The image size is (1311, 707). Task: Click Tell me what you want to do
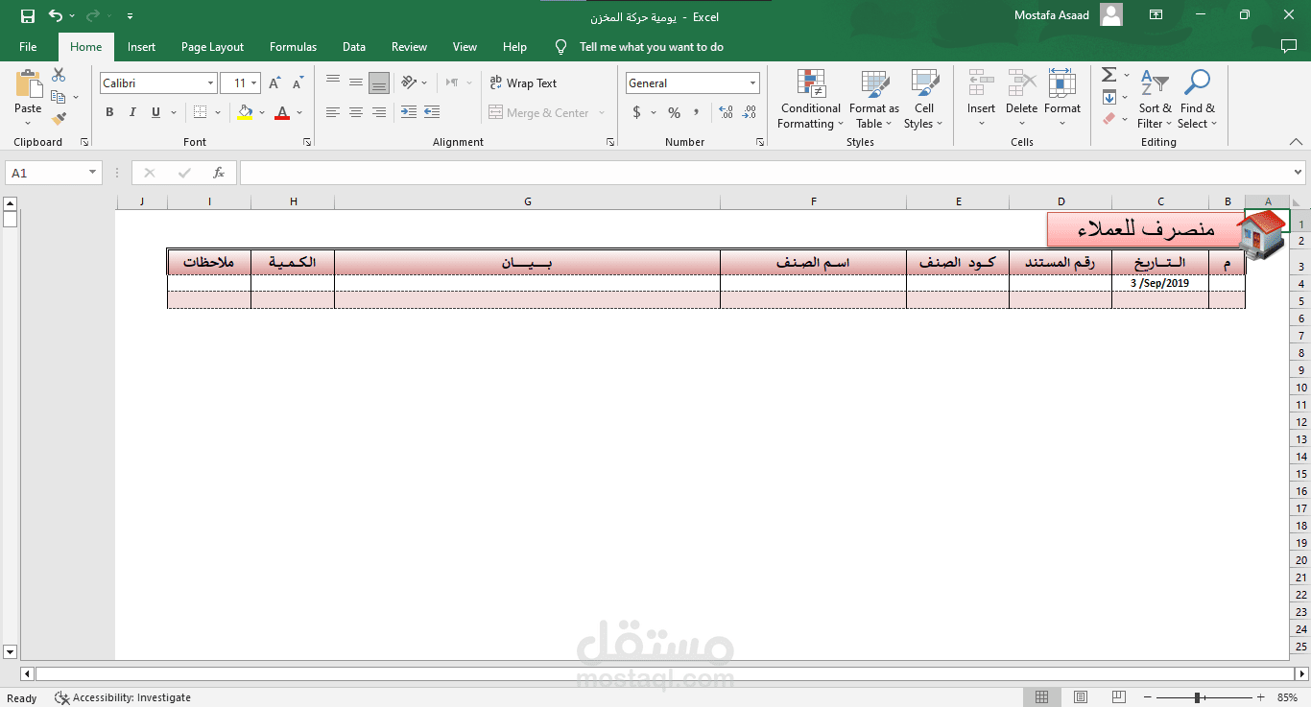[651, 47]
